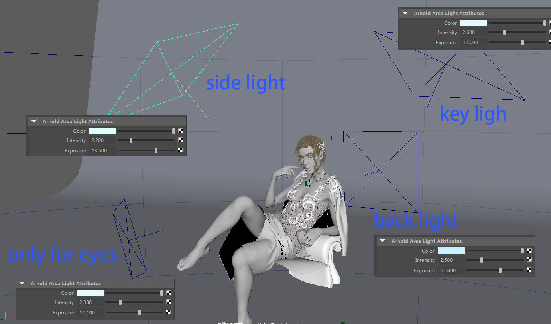The height and width of the screenshot is (324, 551).
Task: Click color slider in 2.200 intensity panel
Action: pos(146,131)
